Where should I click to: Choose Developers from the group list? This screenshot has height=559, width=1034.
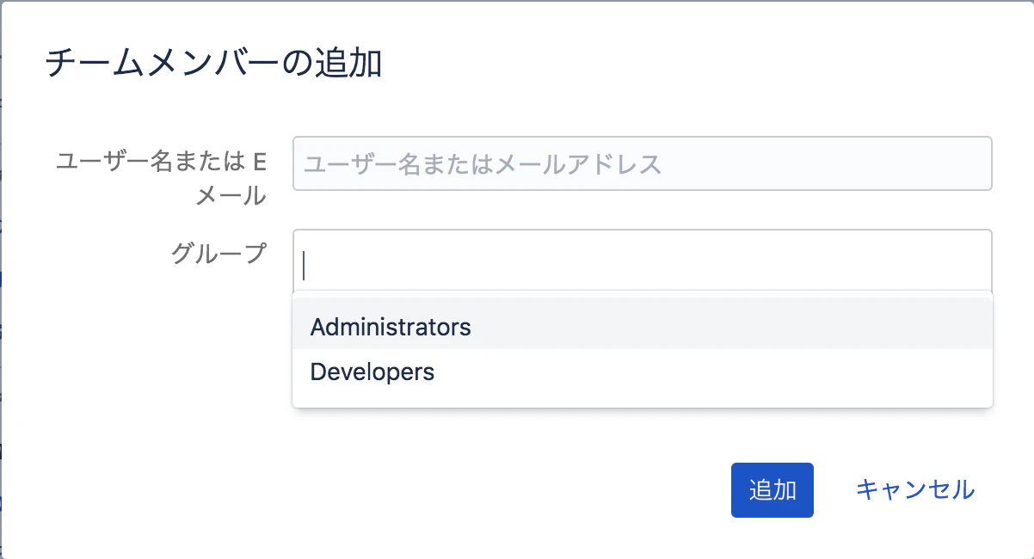click(x=643, y=372)
